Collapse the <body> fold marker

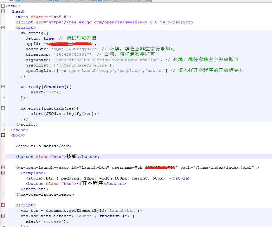(x=3, y=135)
